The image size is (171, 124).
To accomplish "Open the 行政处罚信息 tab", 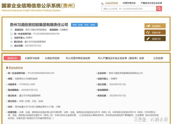I will [52, 58].
